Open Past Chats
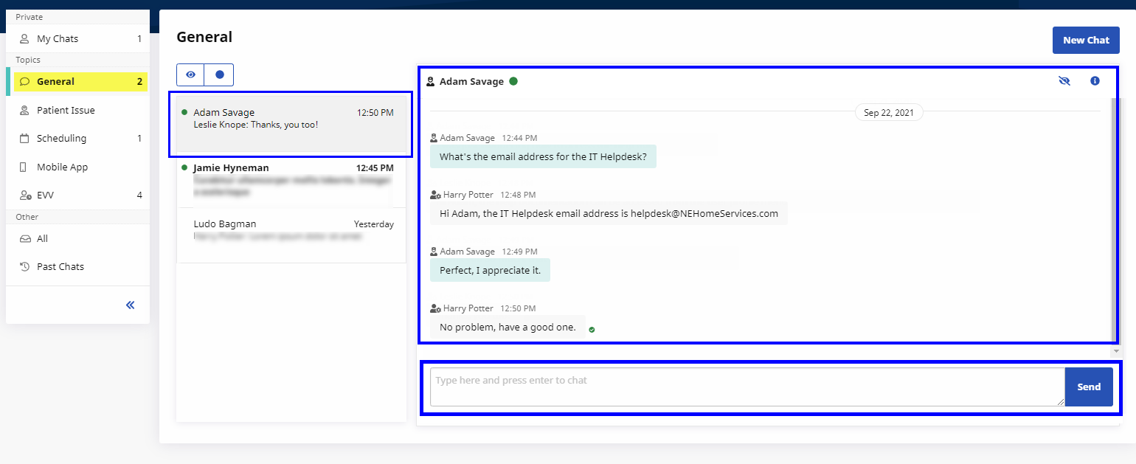This screenshot has height=464, width=1136. pos(60,266)
